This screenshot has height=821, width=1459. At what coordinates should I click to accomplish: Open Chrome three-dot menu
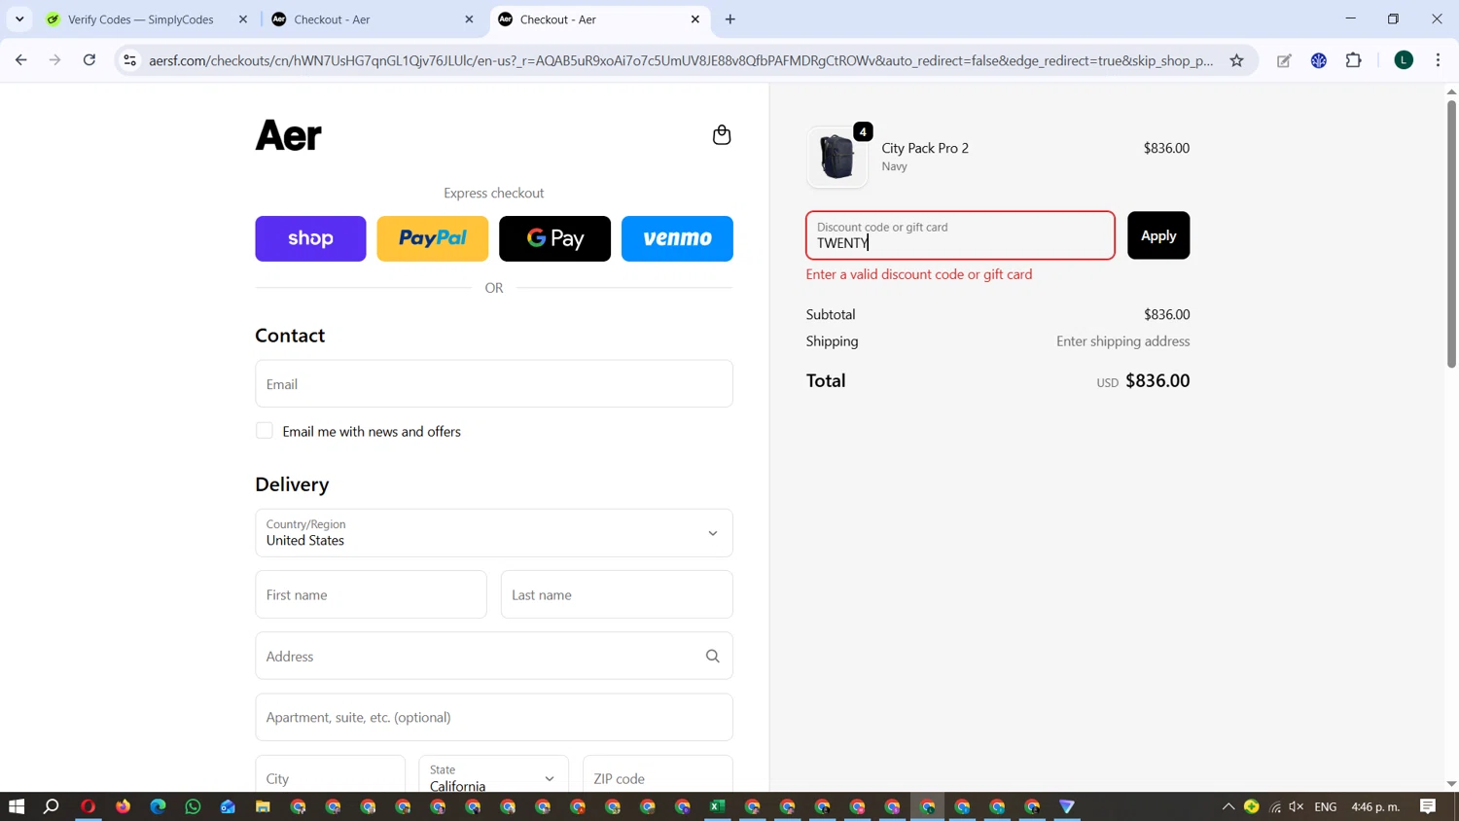[1438, 60]
